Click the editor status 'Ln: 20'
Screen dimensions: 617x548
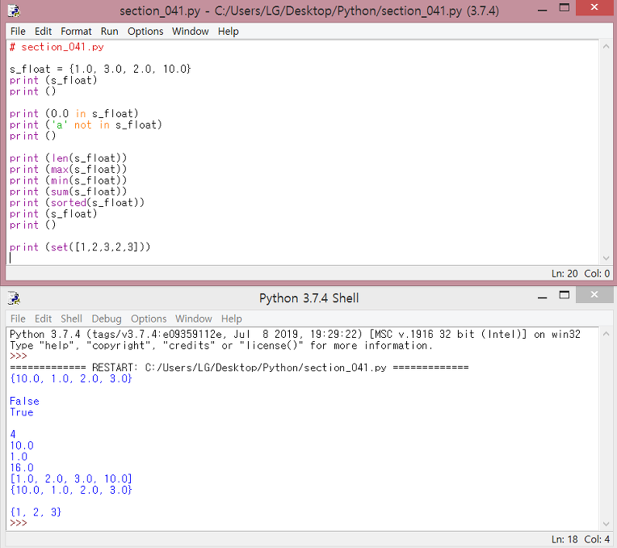pyautogui.click(x=565, y=273)
